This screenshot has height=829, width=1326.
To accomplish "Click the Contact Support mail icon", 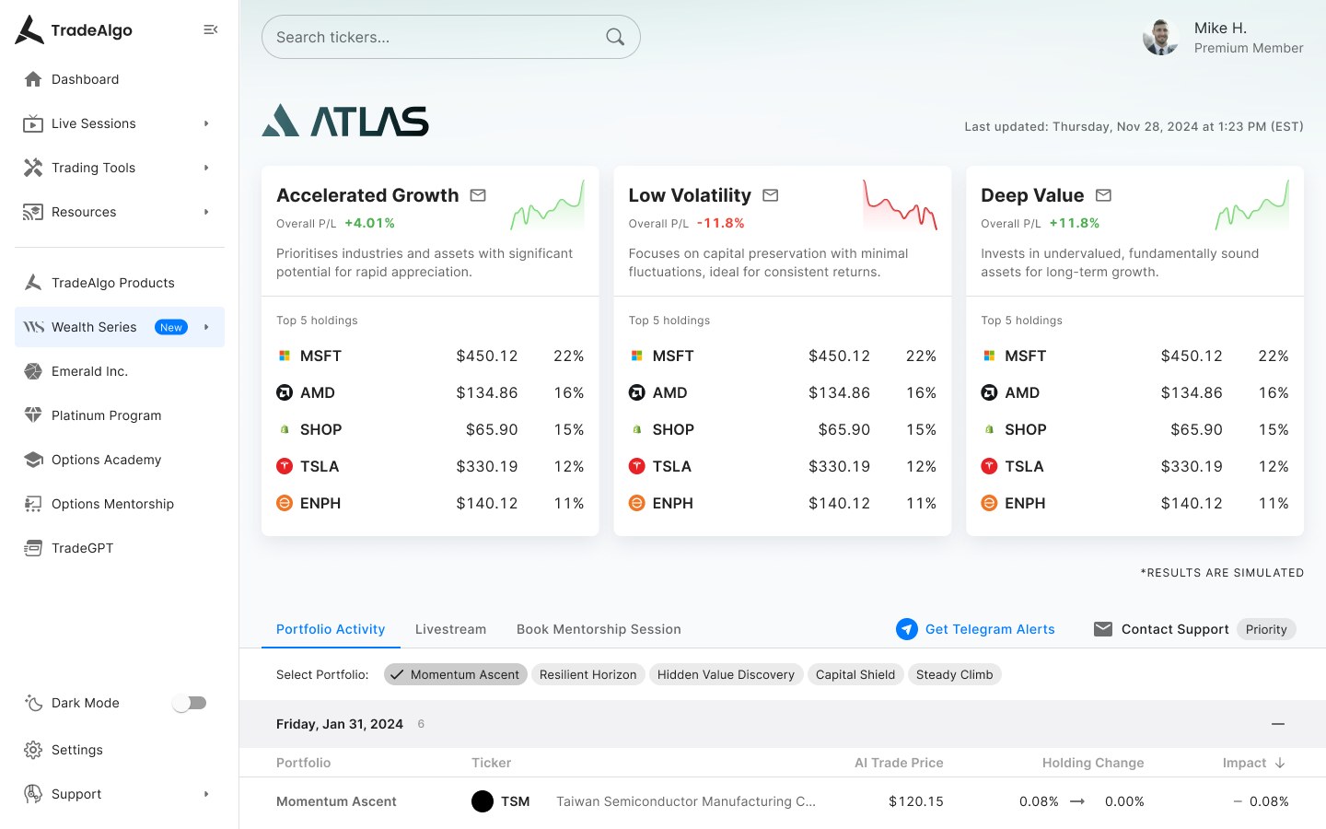I will coord(1103,629).
